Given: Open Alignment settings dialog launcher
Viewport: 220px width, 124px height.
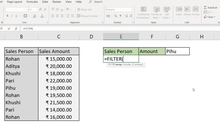Looking at the screenshot, I should (x=102, y=22).
